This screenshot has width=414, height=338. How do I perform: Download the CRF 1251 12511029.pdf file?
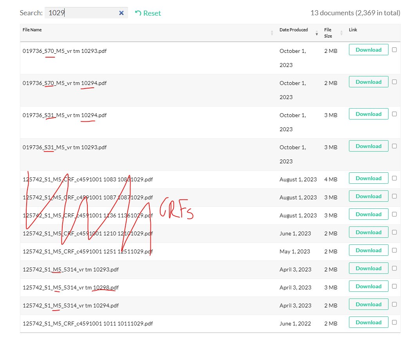368,250
